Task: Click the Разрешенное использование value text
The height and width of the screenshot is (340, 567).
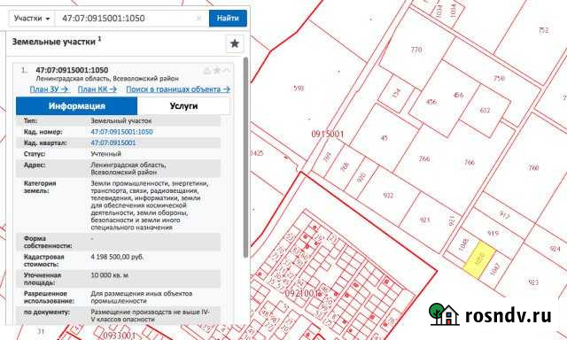Action: click(x=142, y=297)
